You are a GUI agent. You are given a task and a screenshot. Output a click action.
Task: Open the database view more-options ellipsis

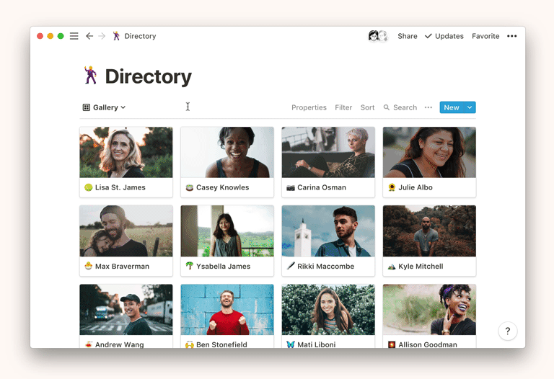click(428, 107)
